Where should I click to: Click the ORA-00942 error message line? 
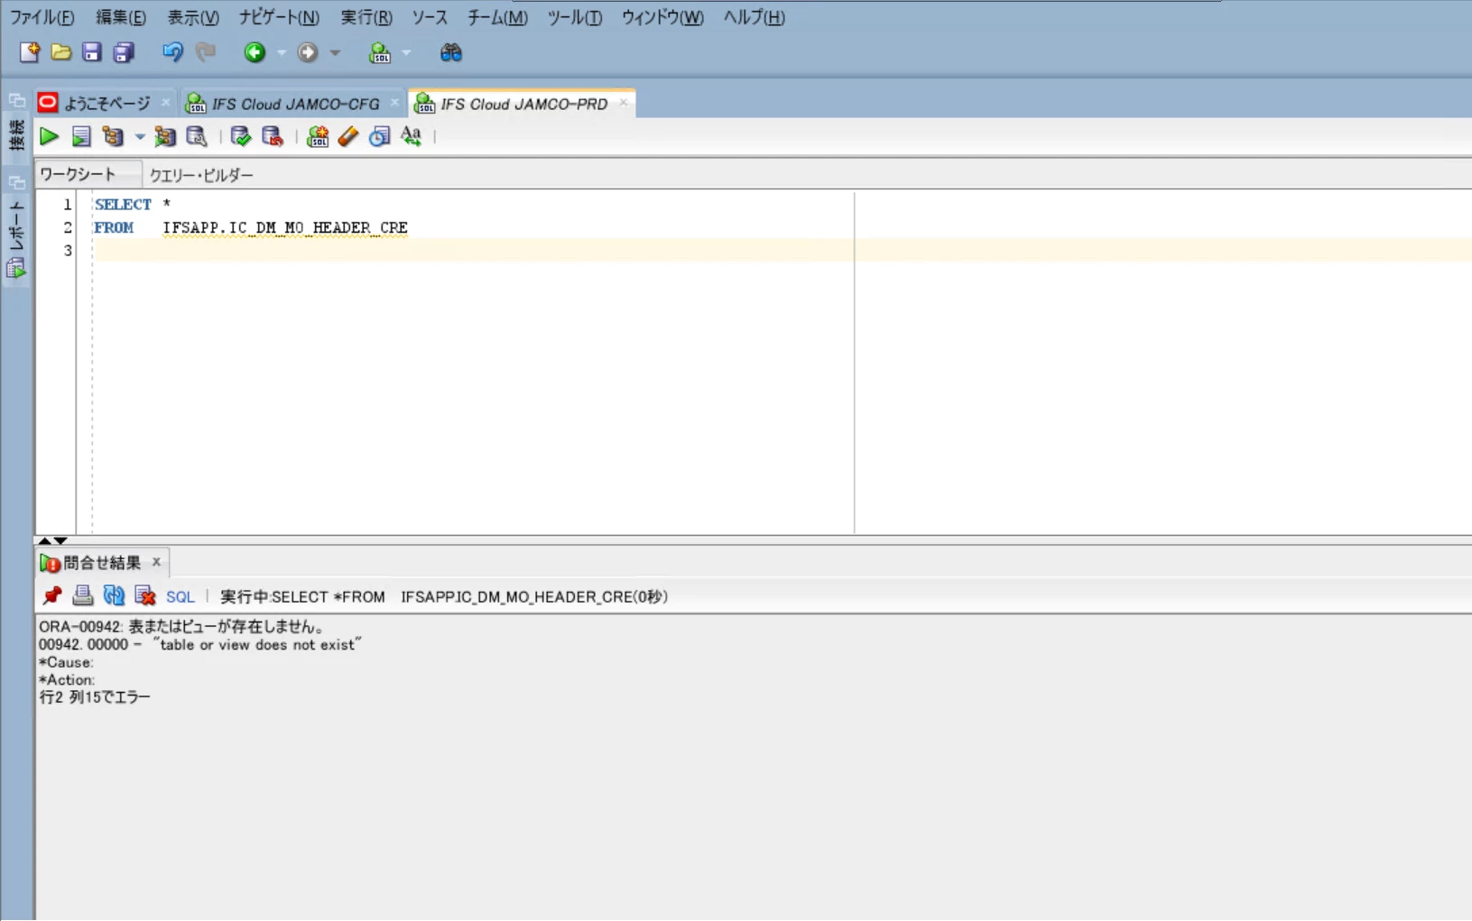(x=181, y=626)
